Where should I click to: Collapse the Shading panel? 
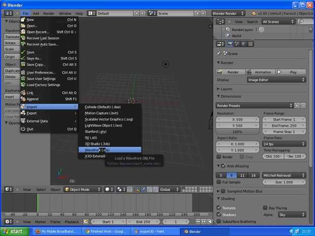(x=218, y=198)
